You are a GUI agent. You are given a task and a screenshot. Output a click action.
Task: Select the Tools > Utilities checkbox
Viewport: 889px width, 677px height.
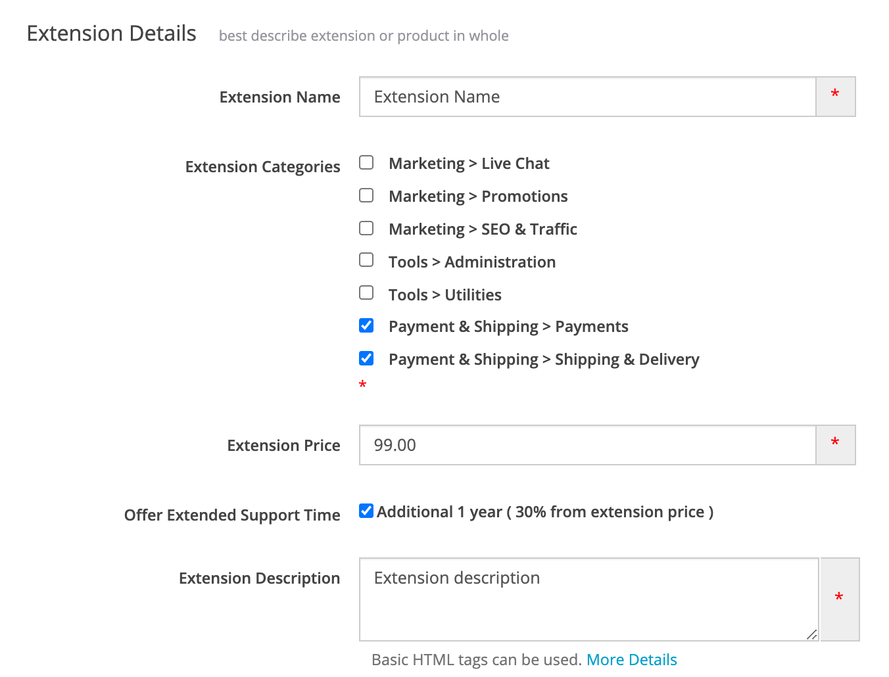366,292
